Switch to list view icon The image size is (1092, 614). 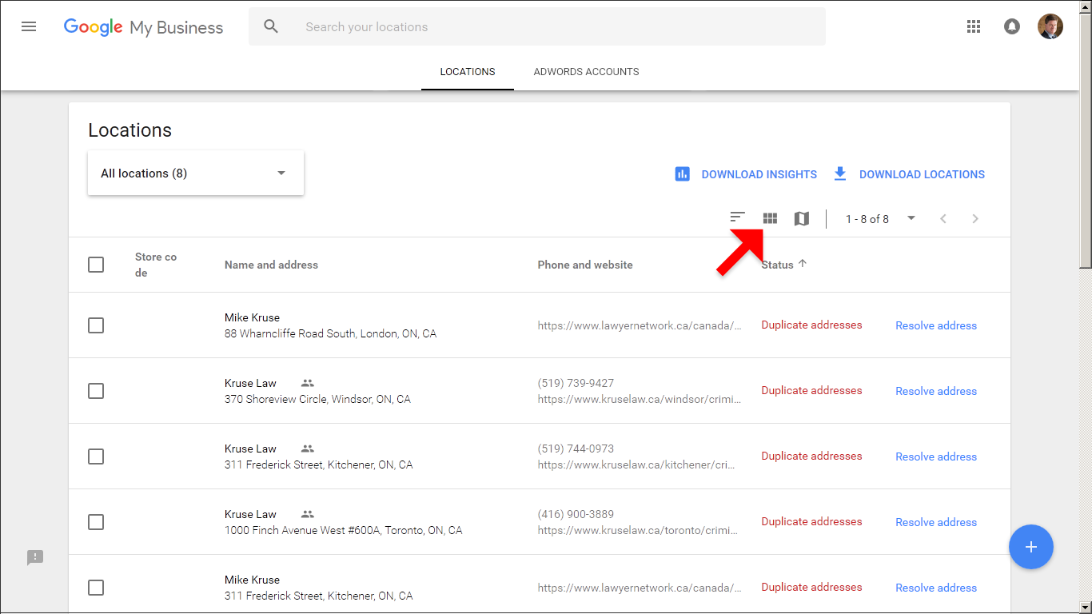(737, 217)
